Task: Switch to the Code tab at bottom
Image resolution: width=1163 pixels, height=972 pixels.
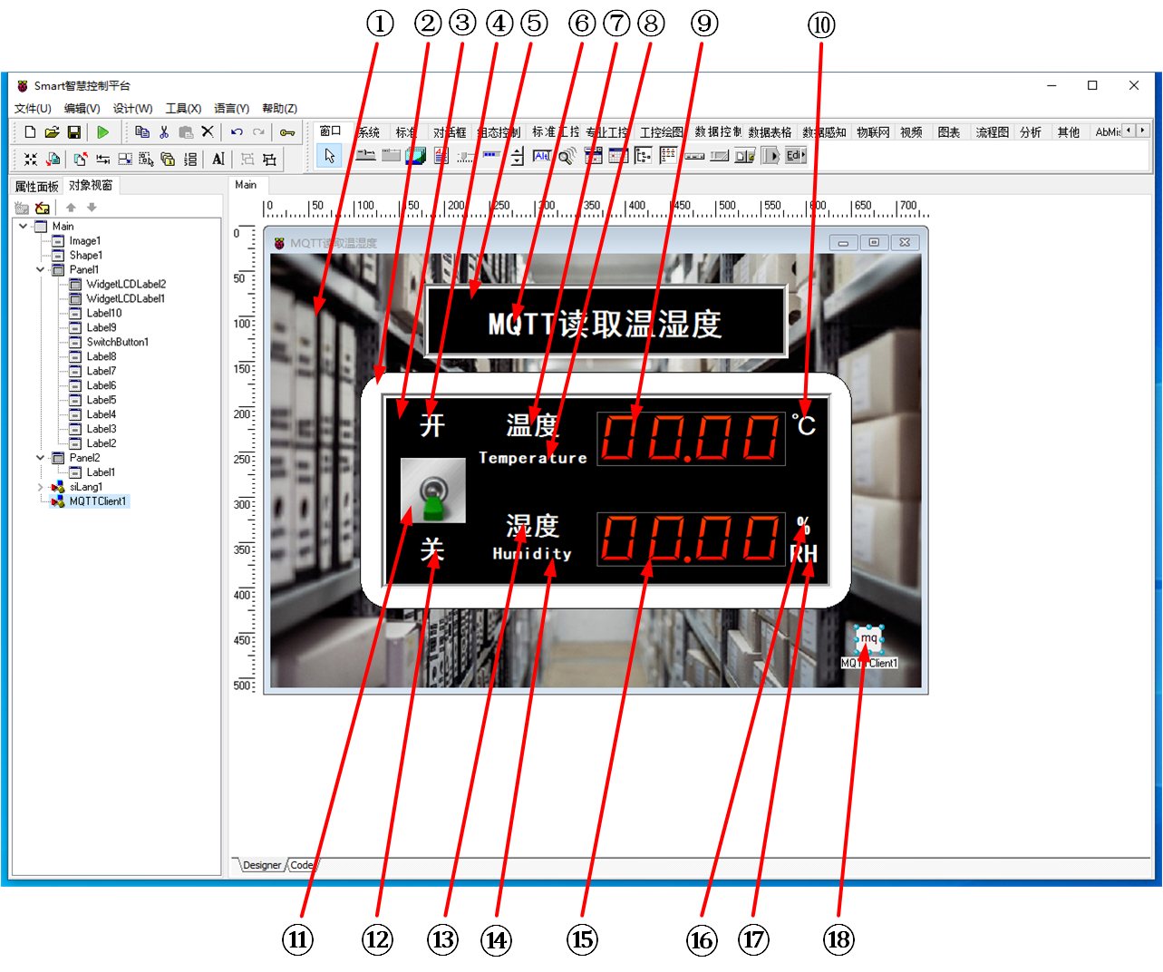Action: pos(301,865)
